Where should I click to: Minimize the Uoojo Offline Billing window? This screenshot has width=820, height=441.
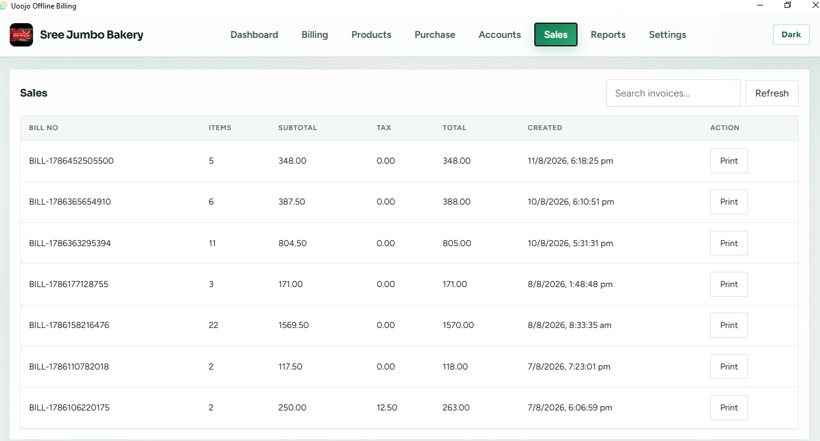761,5
